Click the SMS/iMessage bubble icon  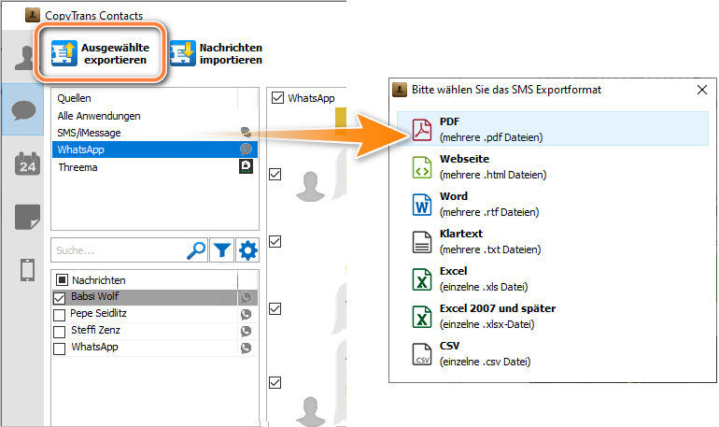click(x=246, y=133)
